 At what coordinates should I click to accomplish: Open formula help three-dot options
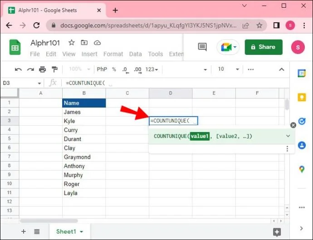click(287, 148)
